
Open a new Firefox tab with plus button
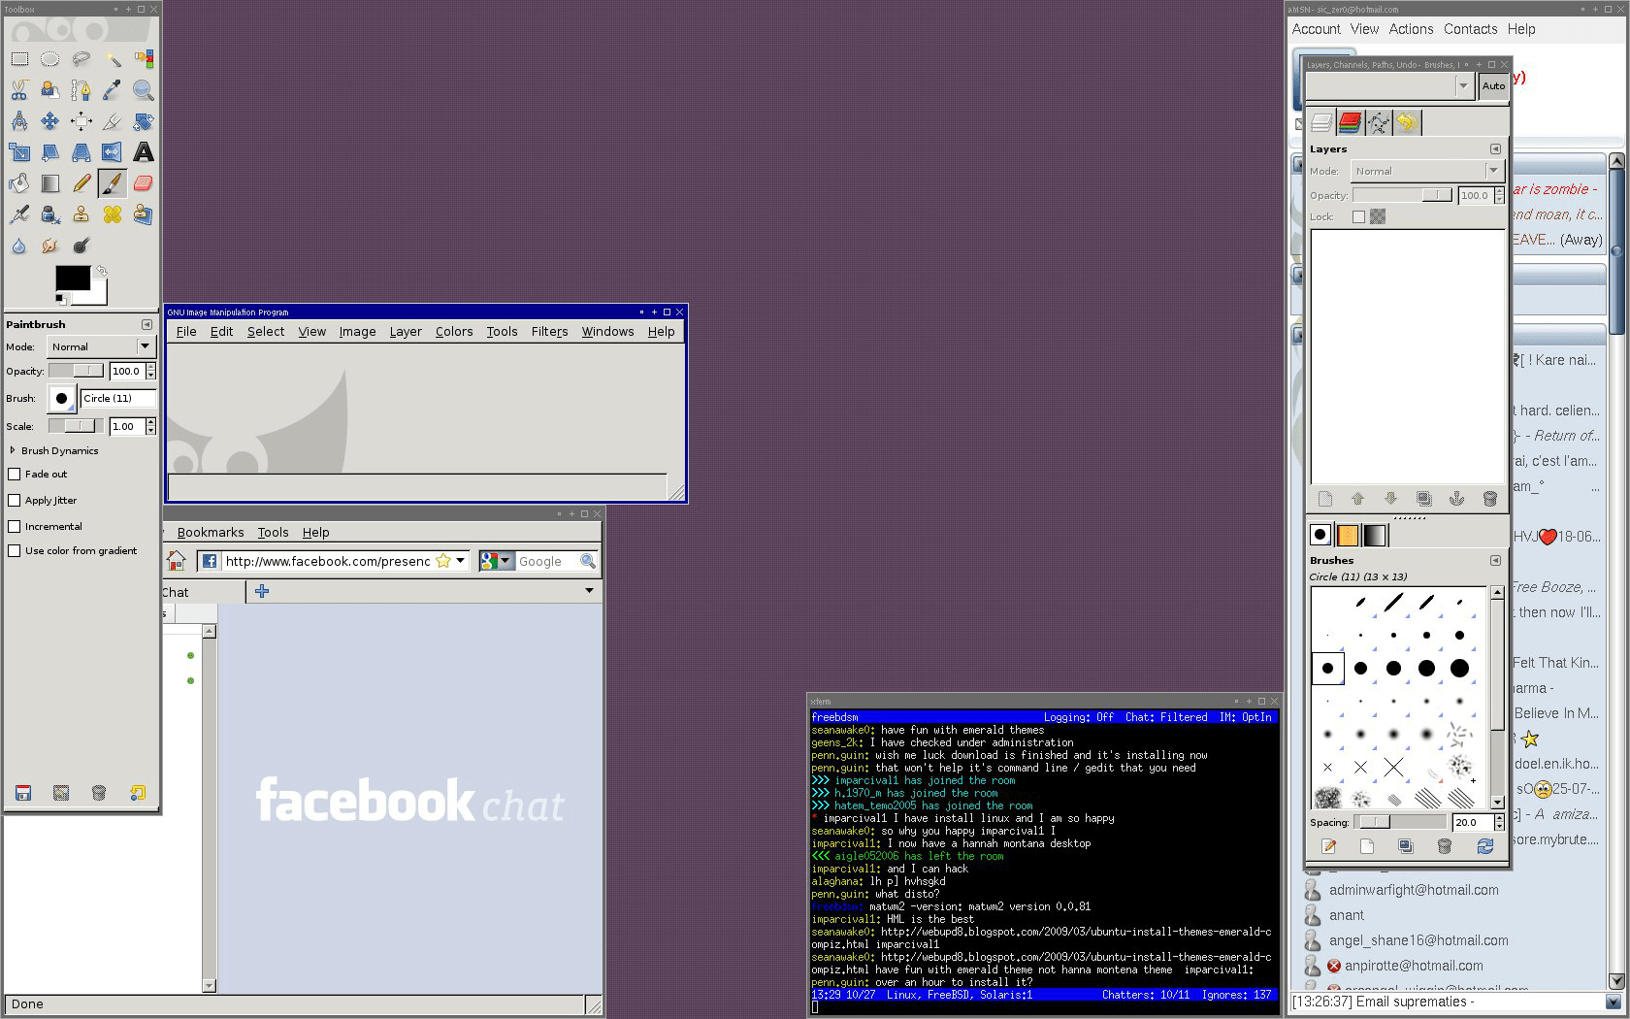tap(262, 590)
